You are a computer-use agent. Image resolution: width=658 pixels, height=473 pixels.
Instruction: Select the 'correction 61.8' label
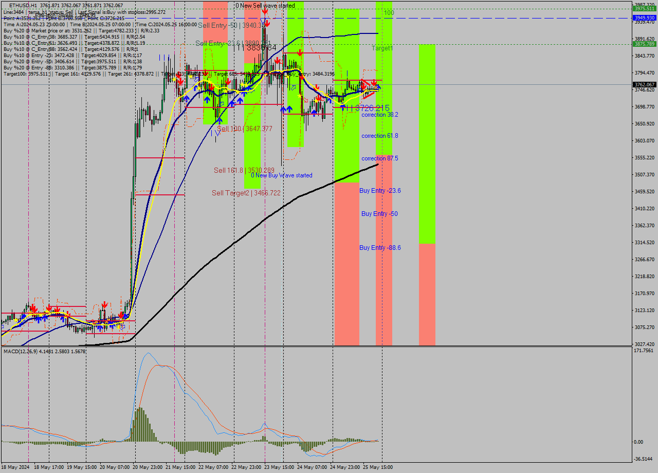click(x=380, y=136)
